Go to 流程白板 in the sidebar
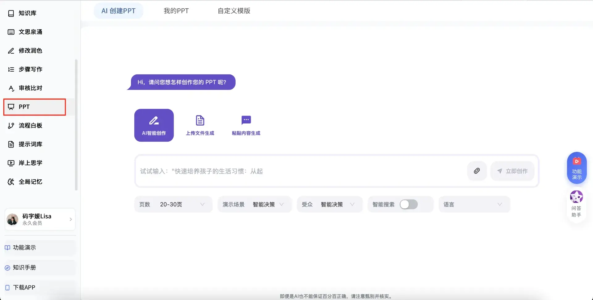This screenshot has height=300, width=593. pyautogui.click(x=30, y=126)
